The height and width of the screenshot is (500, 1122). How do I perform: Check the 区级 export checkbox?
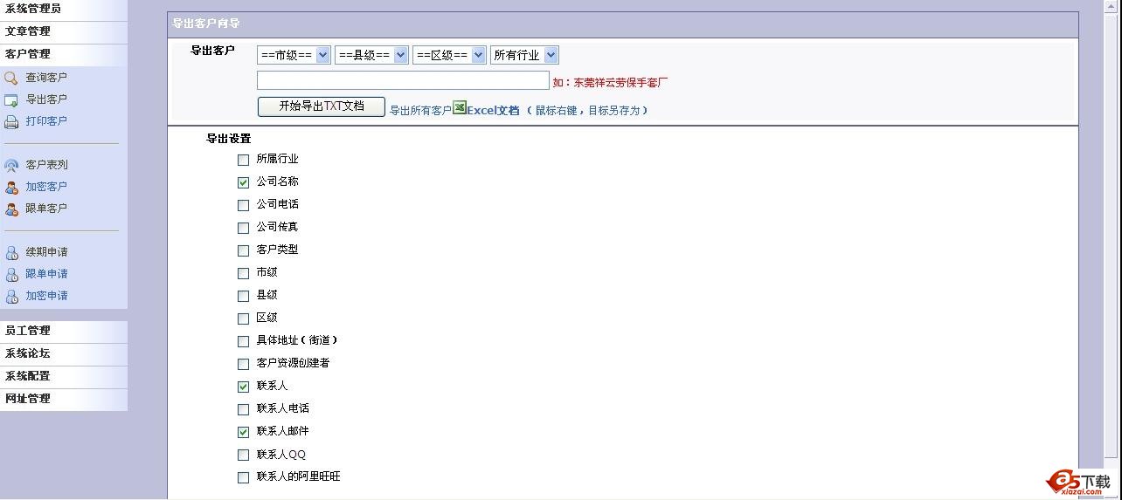pos(244,319)
